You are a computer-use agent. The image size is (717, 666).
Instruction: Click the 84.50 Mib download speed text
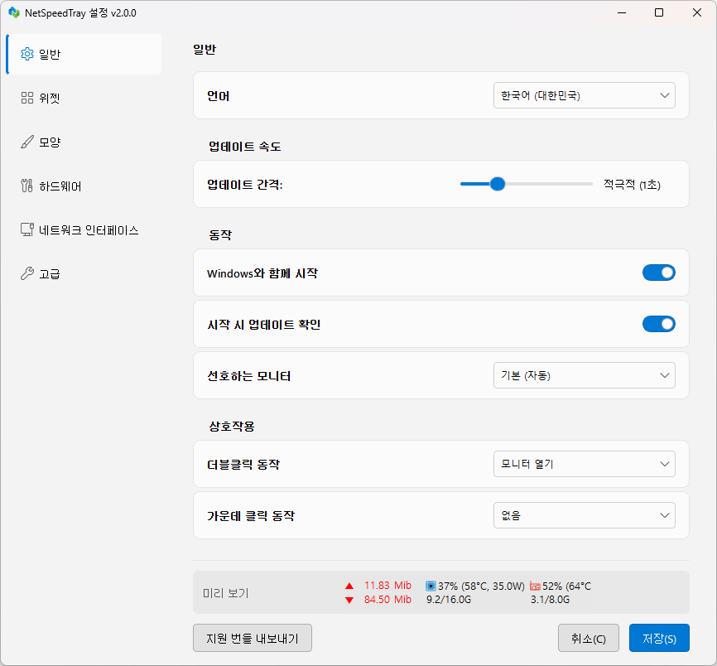coord(387,599)
